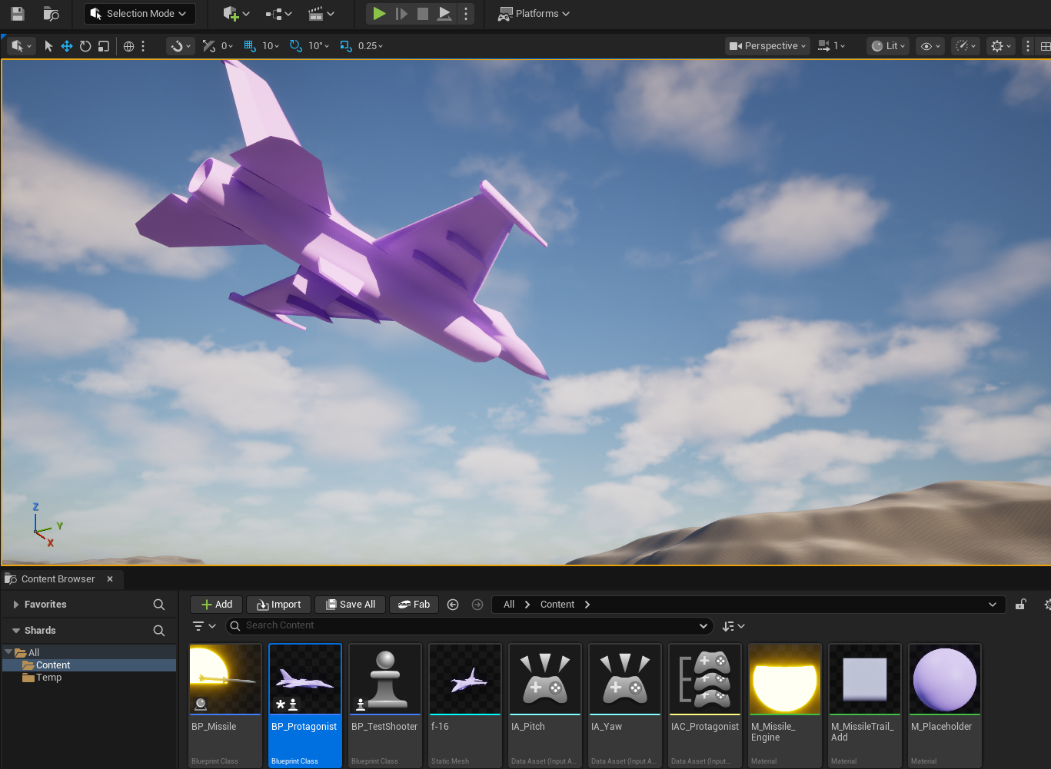This screenshot has width=1051, height=769.
Task: Open Fab marketplace button
Action: tap(414, 605)
